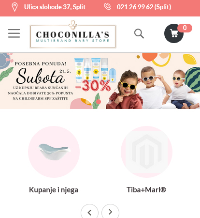Click the location pin icon
This screenshot has height=218, width=200.
[14, 7]
